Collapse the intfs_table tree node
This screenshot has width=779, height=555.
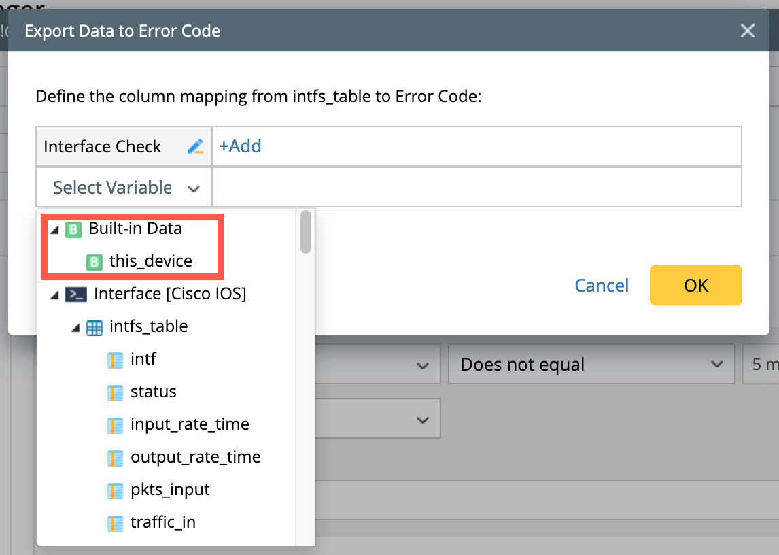click(75, 328)
